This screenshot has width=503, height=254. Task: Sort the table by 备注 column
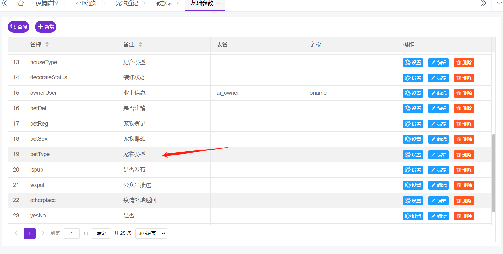point(140,44)
